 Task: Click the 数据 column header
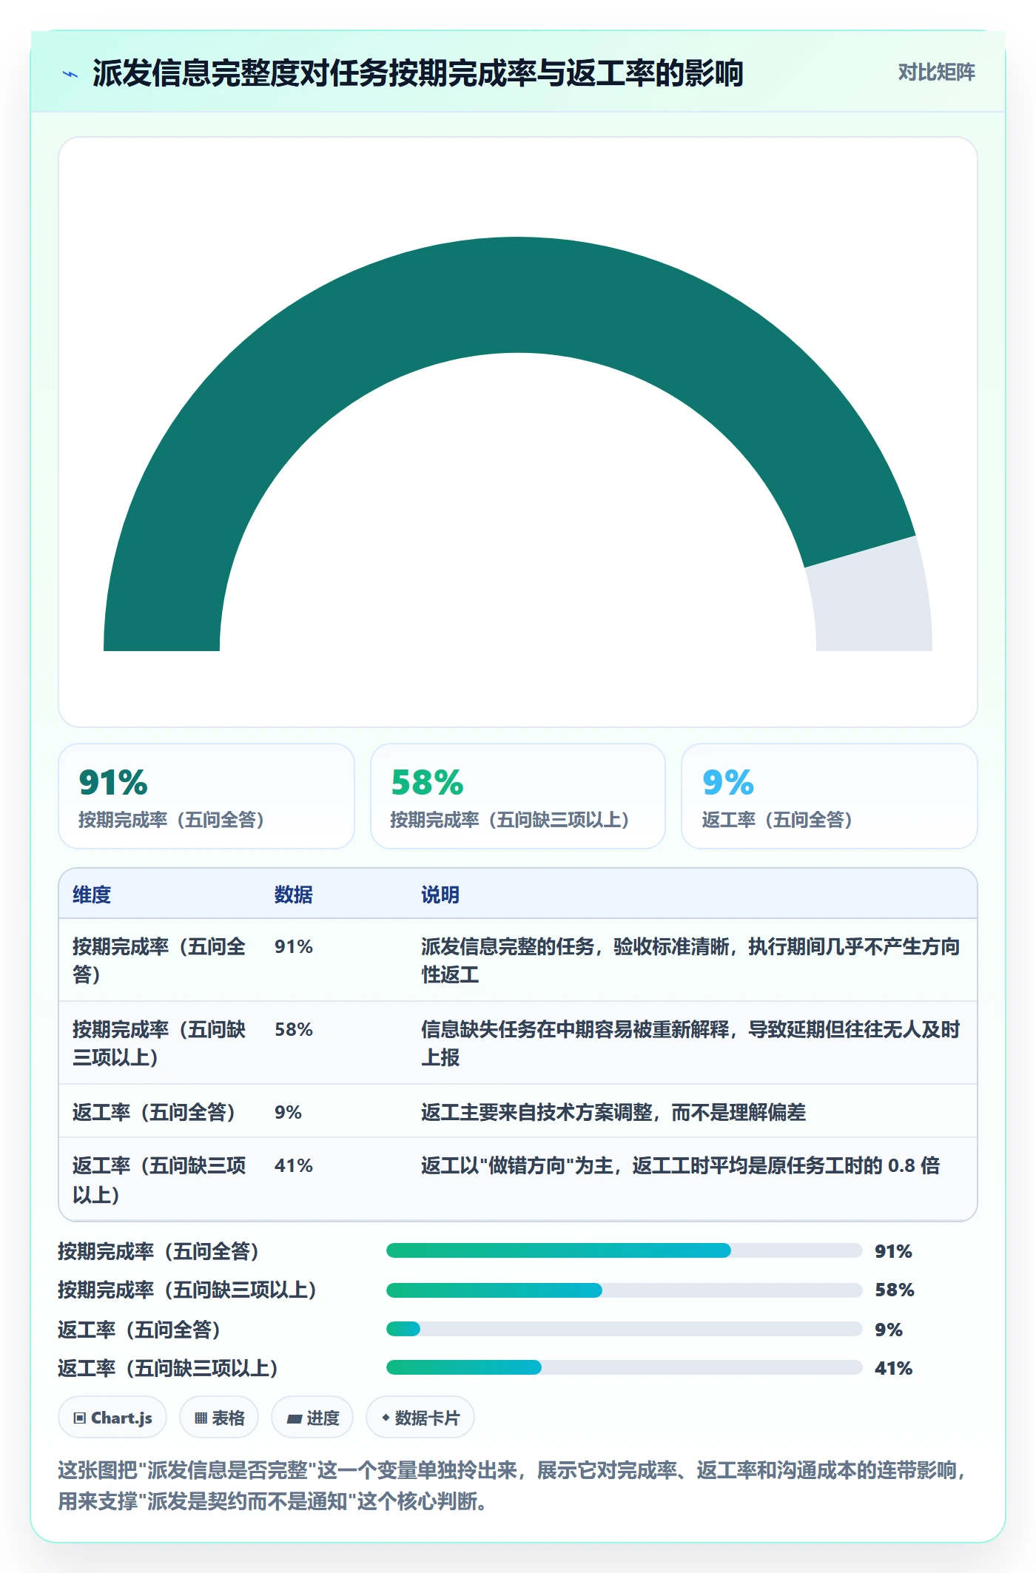[x=294, y=895]
